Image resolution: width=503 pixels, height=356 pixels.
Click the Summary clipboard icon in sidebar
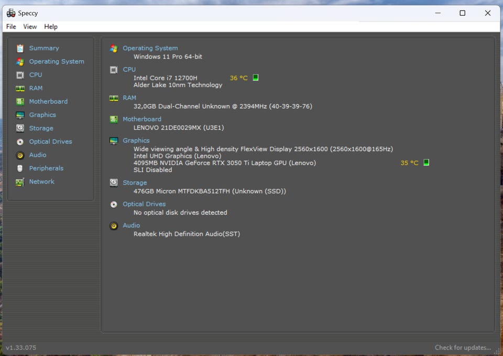pos(20,48)
